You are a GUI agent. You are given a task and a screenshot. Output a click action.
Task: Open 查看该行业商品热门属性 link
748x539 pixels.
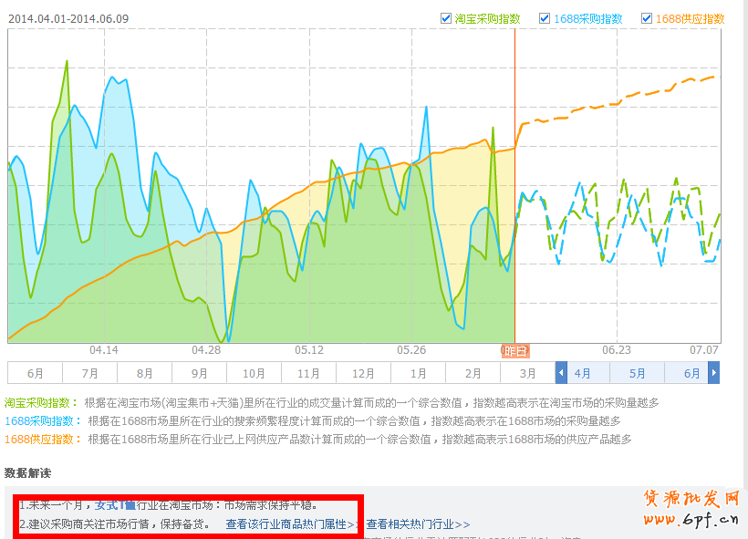pyautogui.click(x=290, y=524)
